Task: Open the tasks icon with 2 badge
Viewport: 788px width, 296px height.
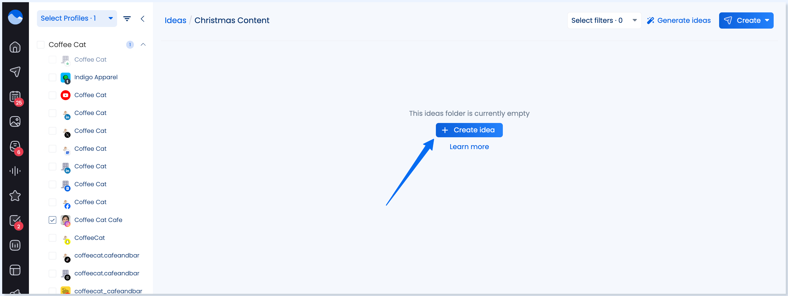Action: [x=15, y=221]
